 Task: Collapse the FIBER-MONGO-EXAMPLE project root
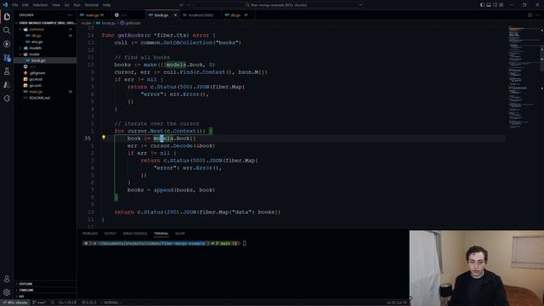point(45,23)
